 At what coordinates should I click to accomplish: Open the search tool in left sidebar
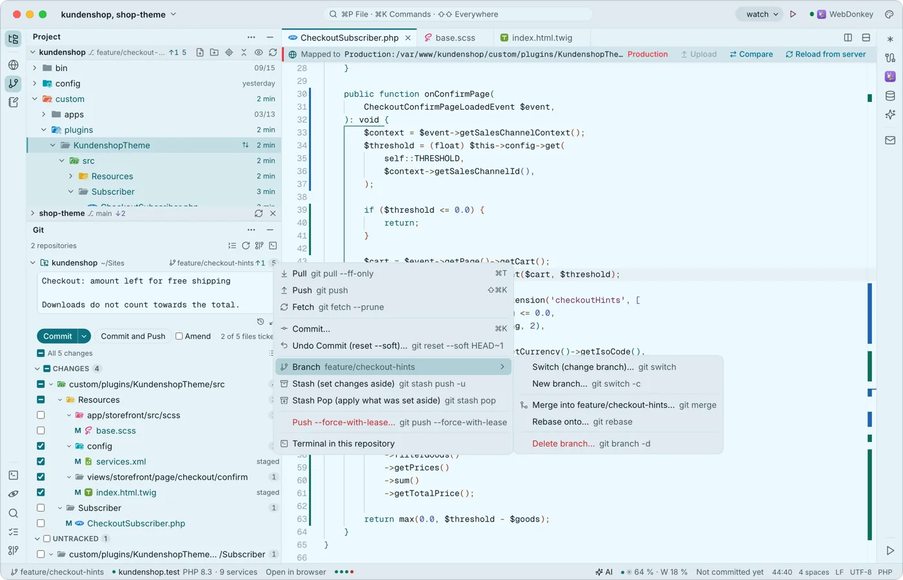pos(13,513)
